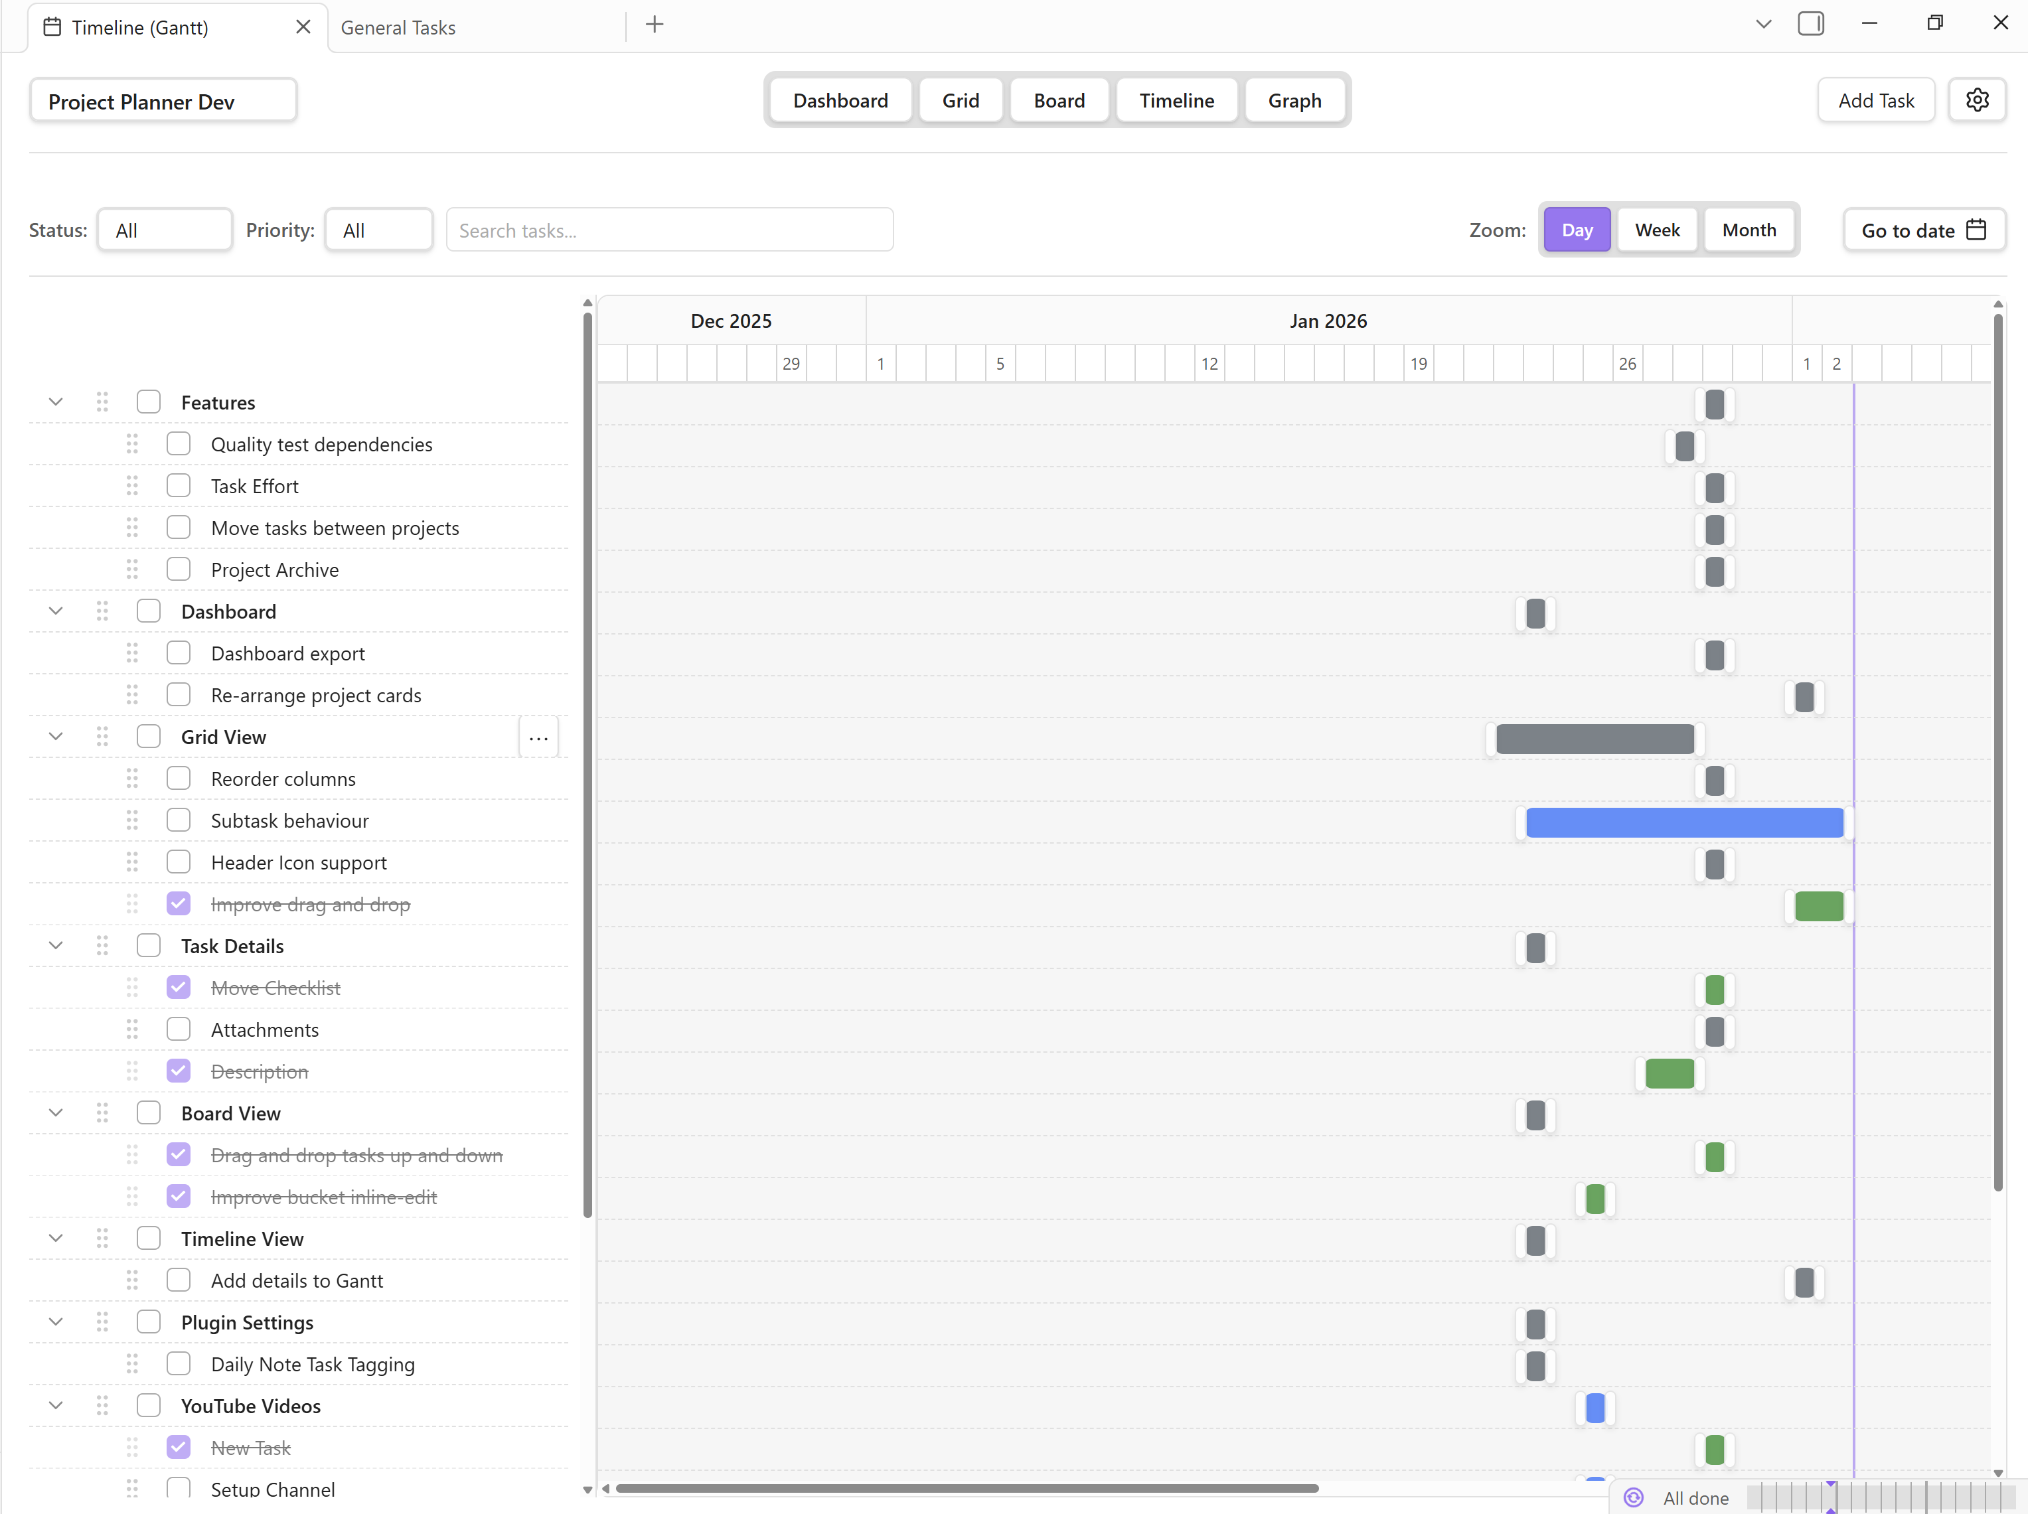Viewport: 2028px width, 1514px height.
Task: Open the Board view tab
Action: [x=1058, y=101]
